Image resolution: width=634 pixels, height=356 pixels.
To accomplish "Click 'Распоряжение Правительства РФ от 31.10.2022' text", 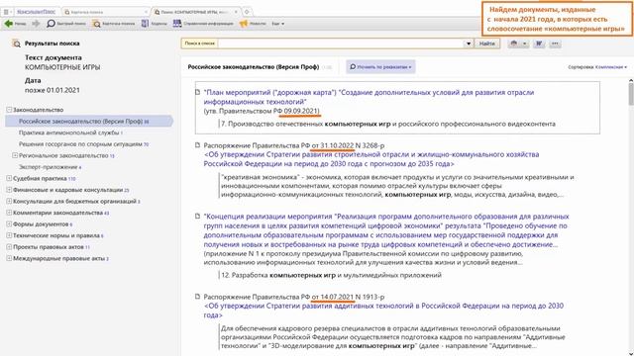I will coord(278,145).
